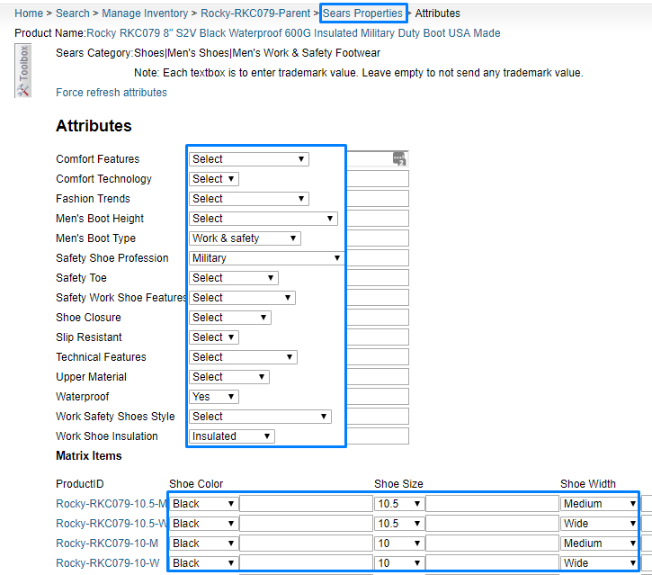Change Shoe Size for Rocky-RKC079-10-W

399,563
